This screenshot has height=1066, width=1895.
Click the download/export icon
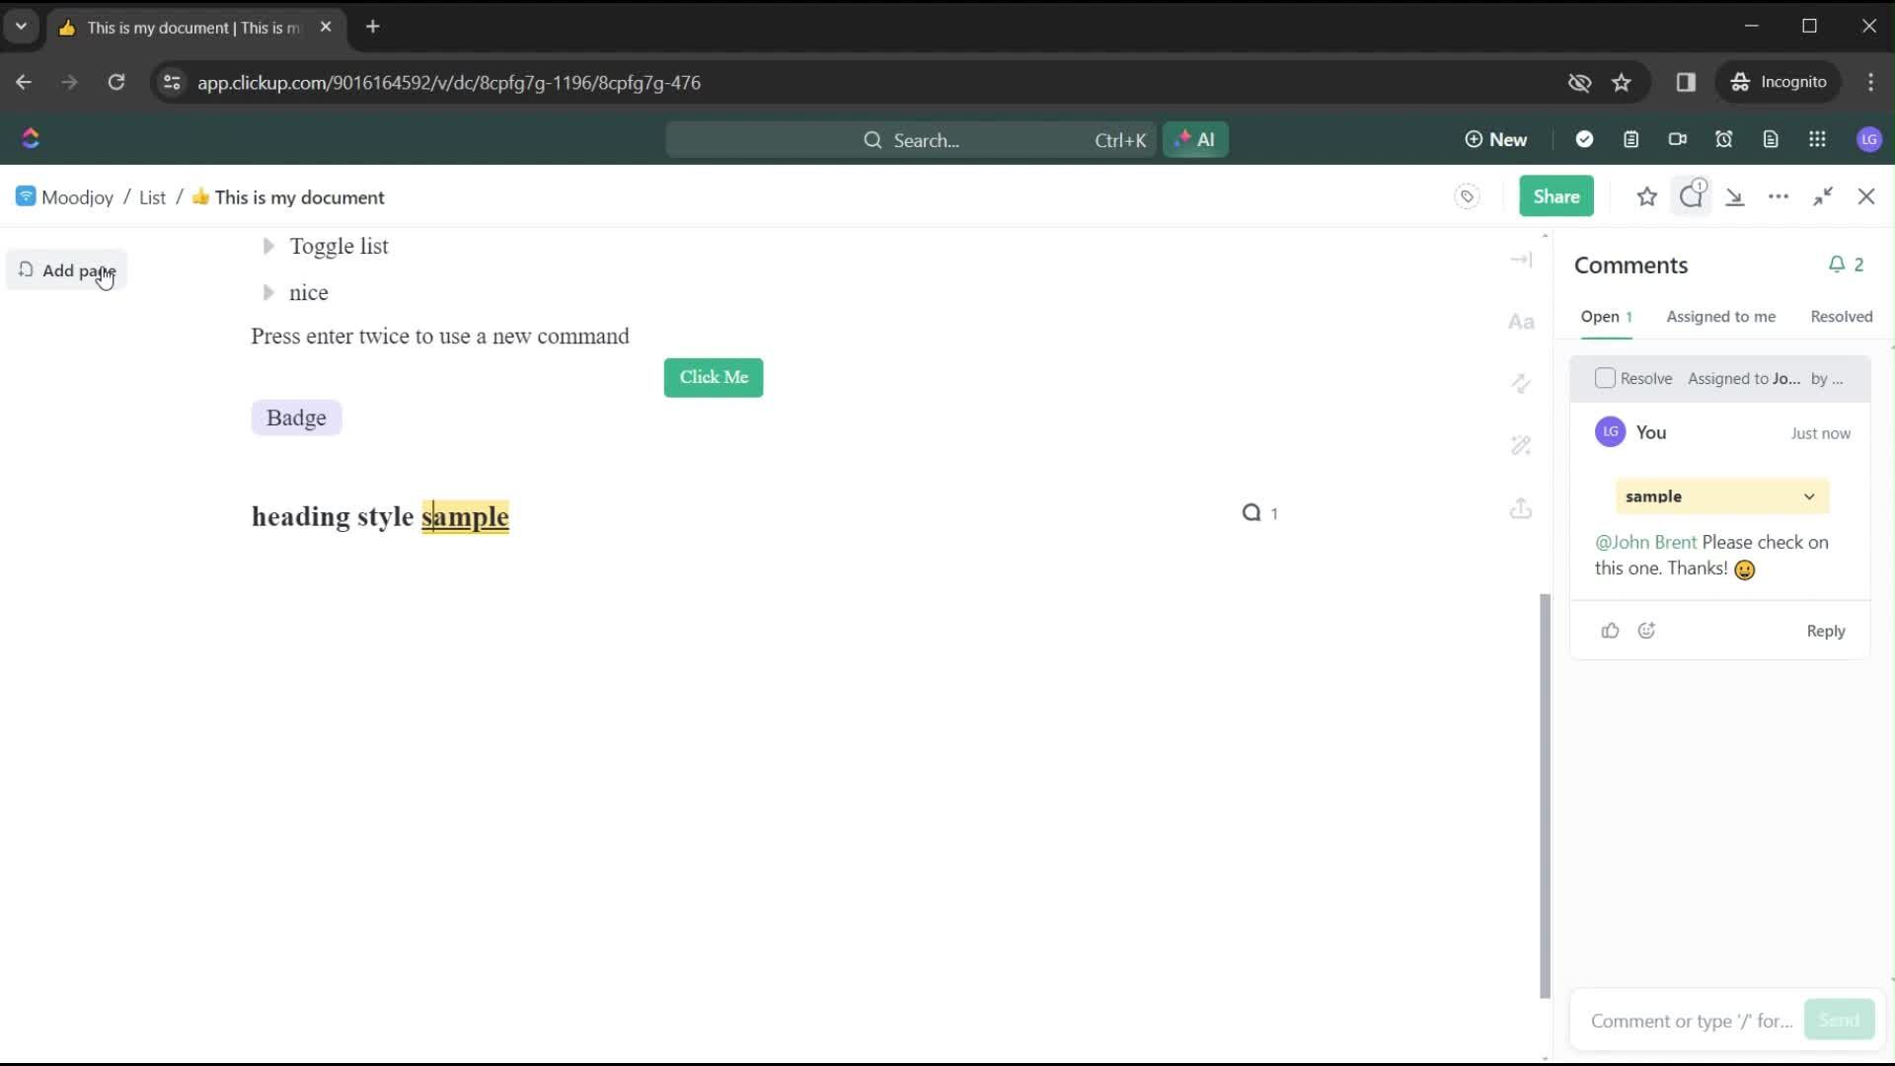[x=1735, y=196]
